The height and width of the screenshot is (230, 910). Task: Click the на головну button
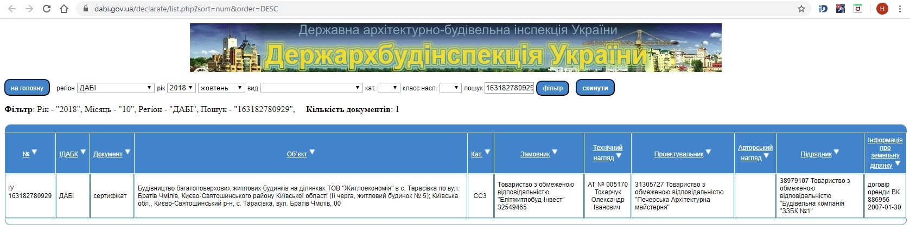[27, 88]
